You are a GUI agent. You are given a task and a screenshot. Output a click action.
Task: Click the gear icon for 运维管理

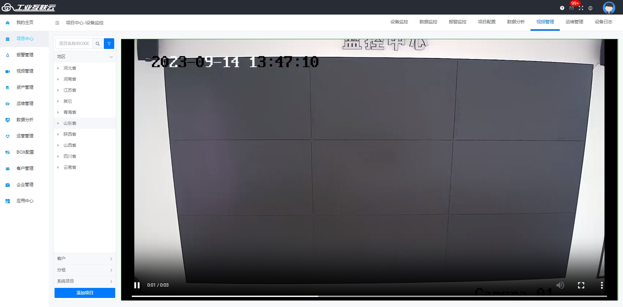(7, 104)
